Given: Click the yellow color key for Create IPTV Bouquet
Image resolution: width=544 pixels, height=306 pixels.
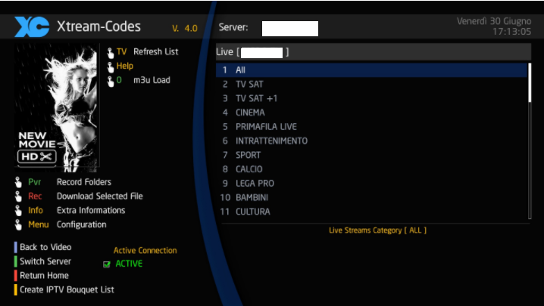Looking at the screenshot, I should (16, 289).
